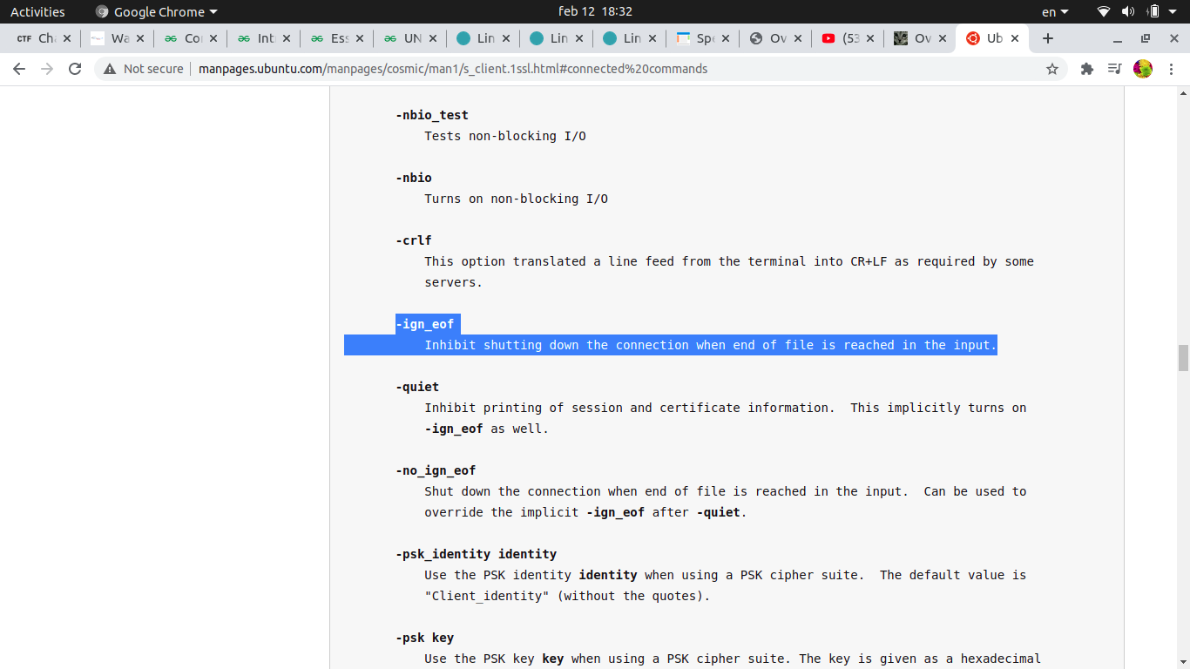
Task: Click the browser back arrow
Action: tap(19, 69)
